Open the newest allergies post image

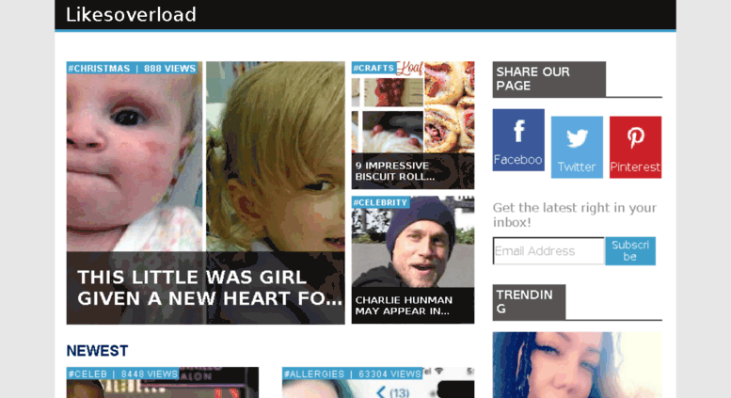(x=378, y=383)
